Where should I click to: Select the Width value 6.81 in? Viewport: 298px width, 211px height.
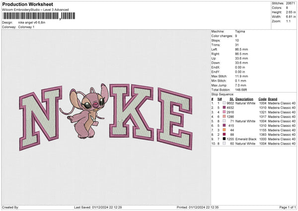click(x=291, y=17)
